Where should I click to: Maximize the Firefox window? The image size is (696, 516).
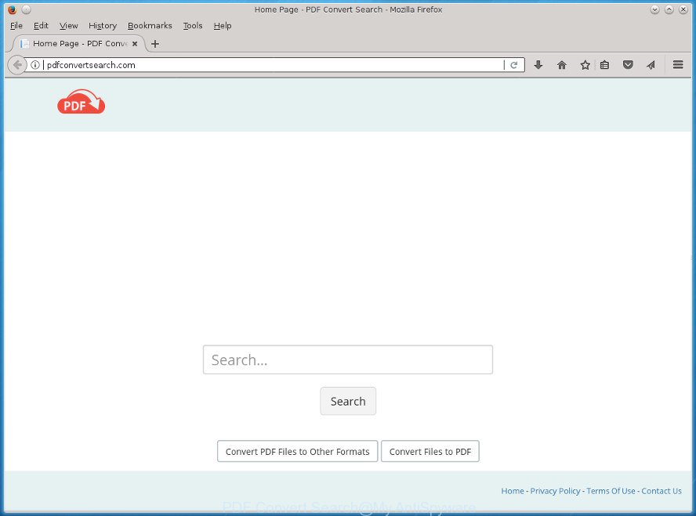pos(669,9)
